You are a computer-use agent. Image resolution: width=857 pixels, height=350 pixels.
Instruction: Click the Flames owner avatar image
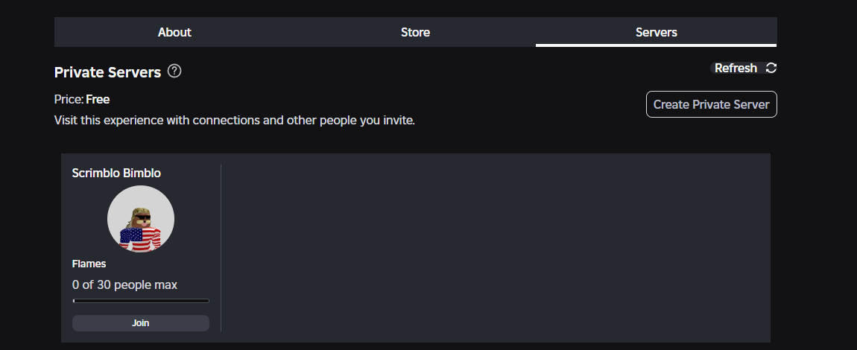coord(140,219)
